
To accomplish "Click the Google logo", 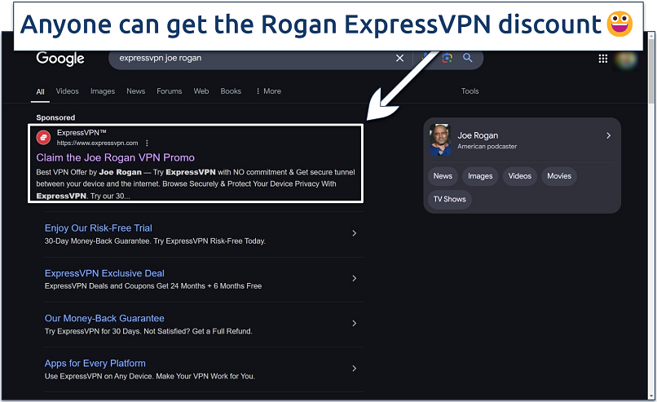I will (x=60, y=59).
